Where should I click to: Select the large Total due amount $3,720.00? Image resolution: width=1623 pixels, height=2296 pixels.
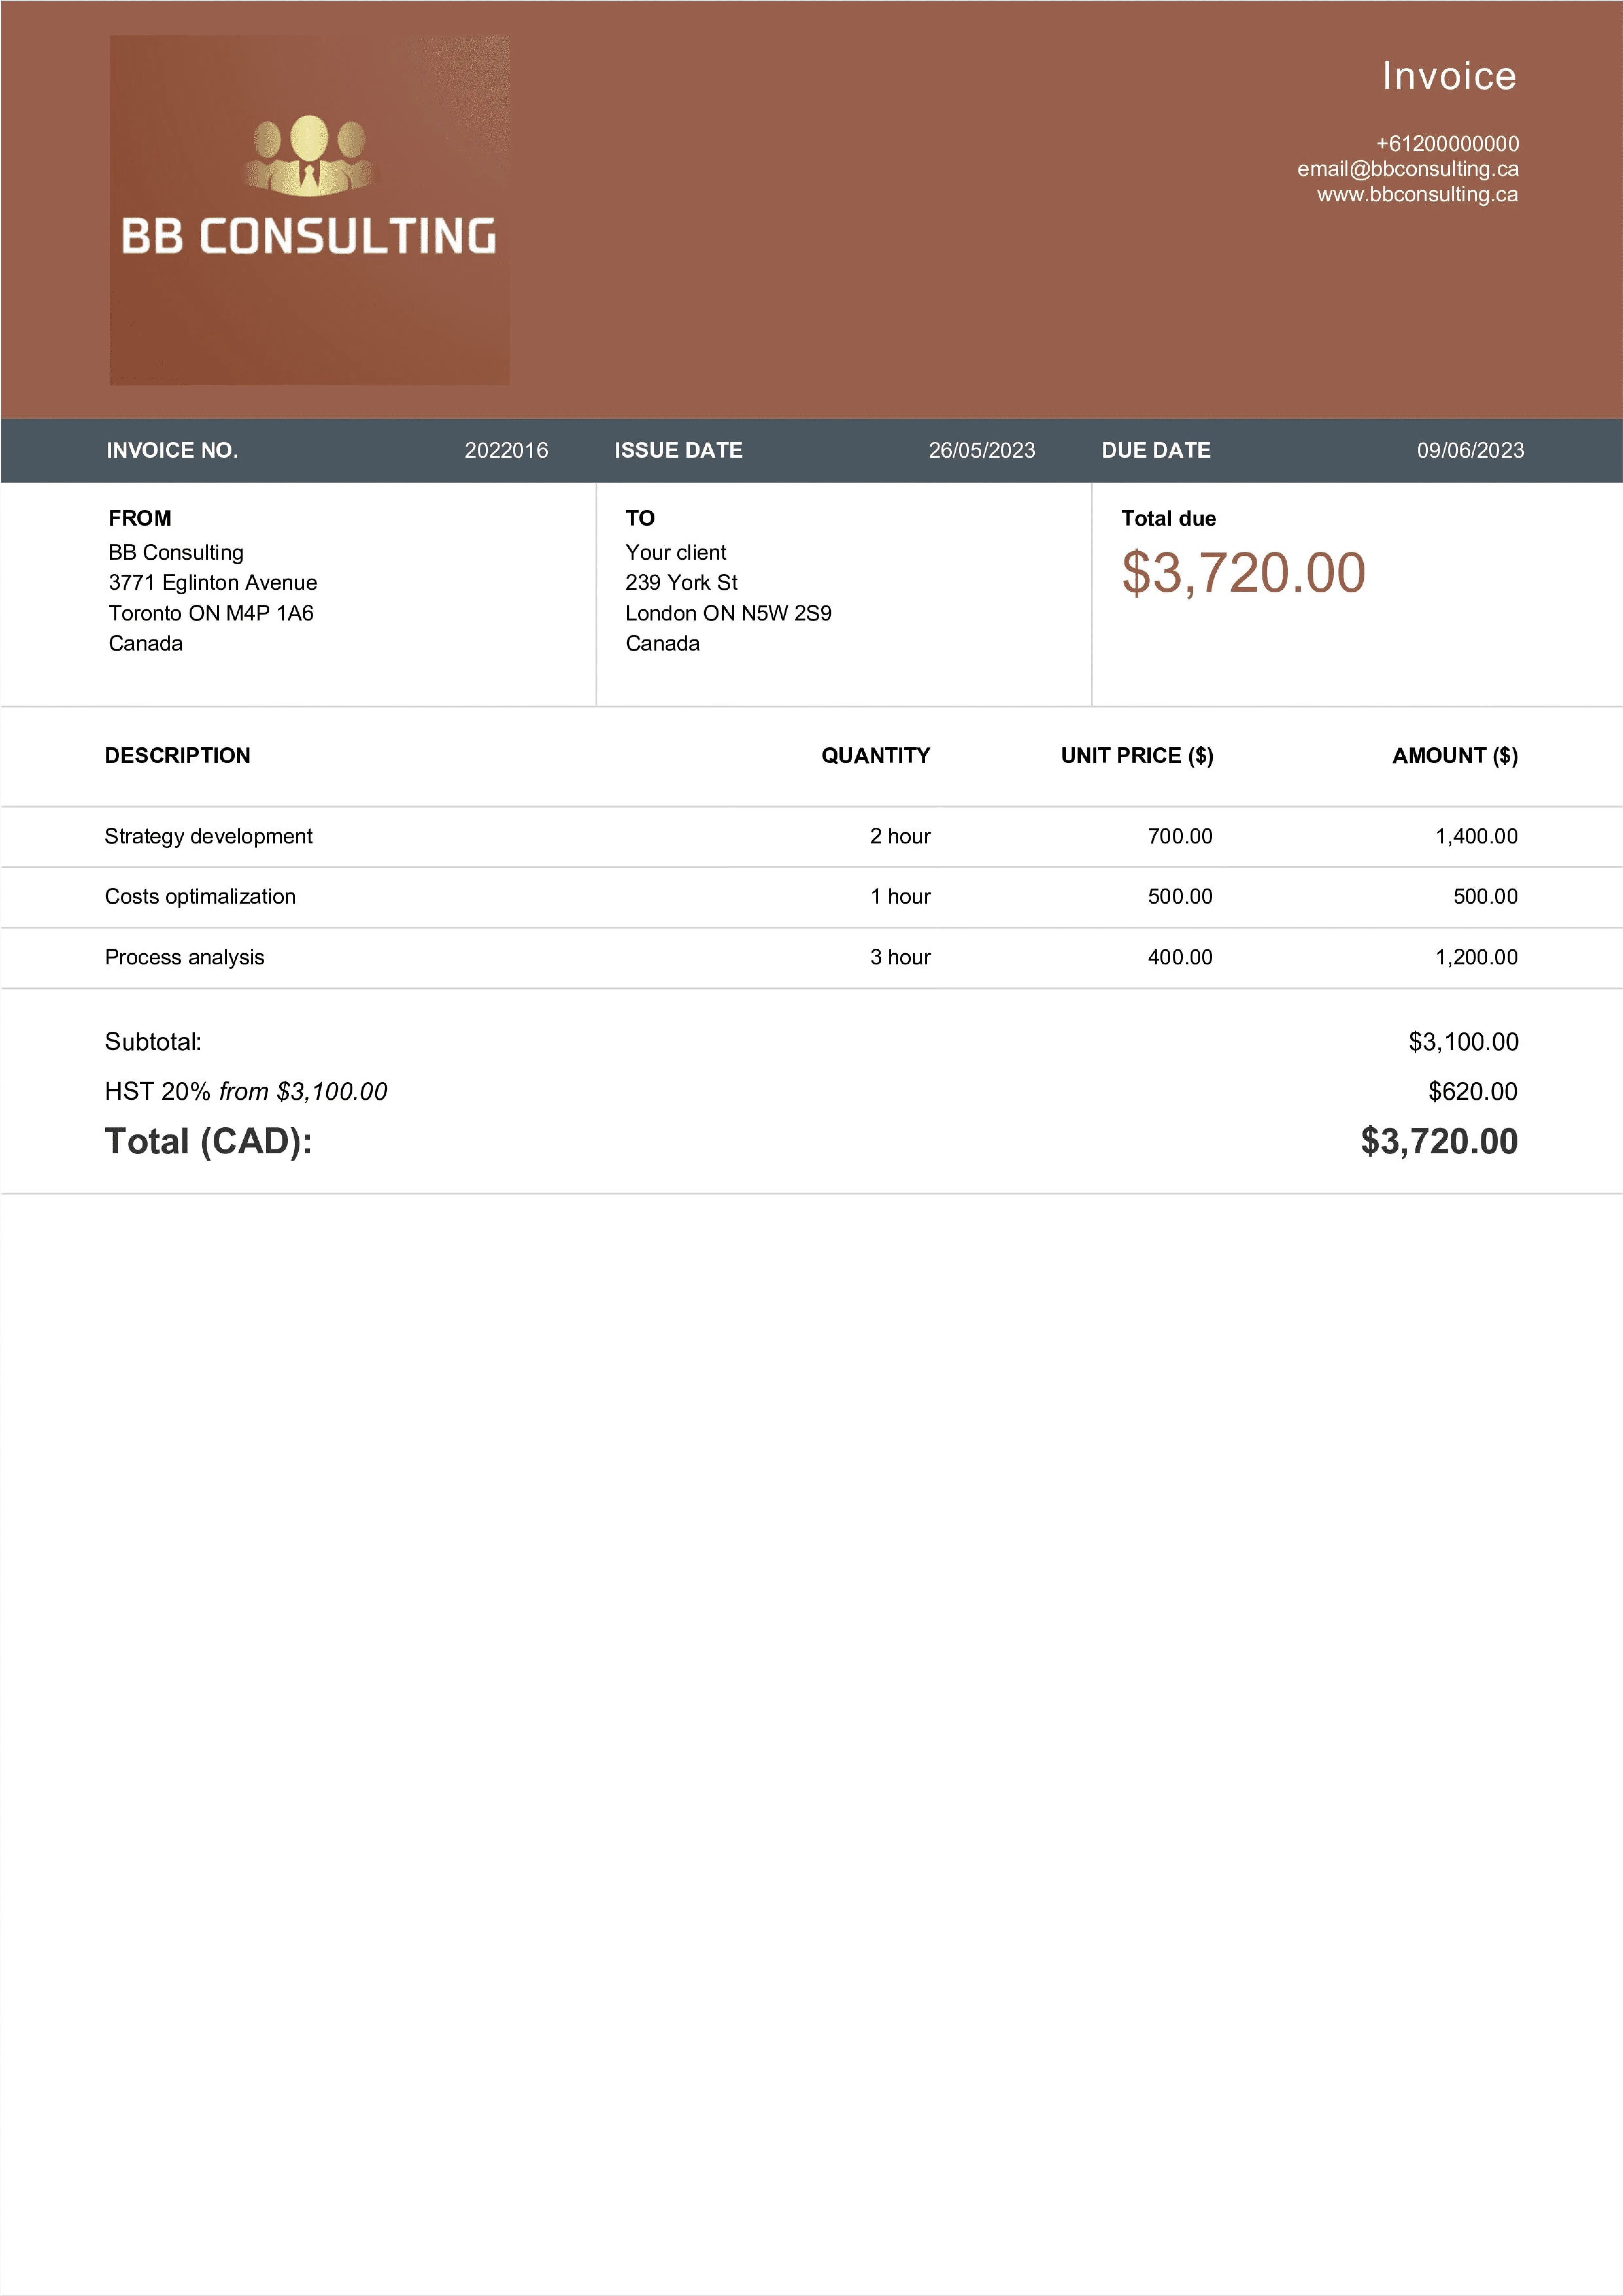click(x=1243, y=573)
